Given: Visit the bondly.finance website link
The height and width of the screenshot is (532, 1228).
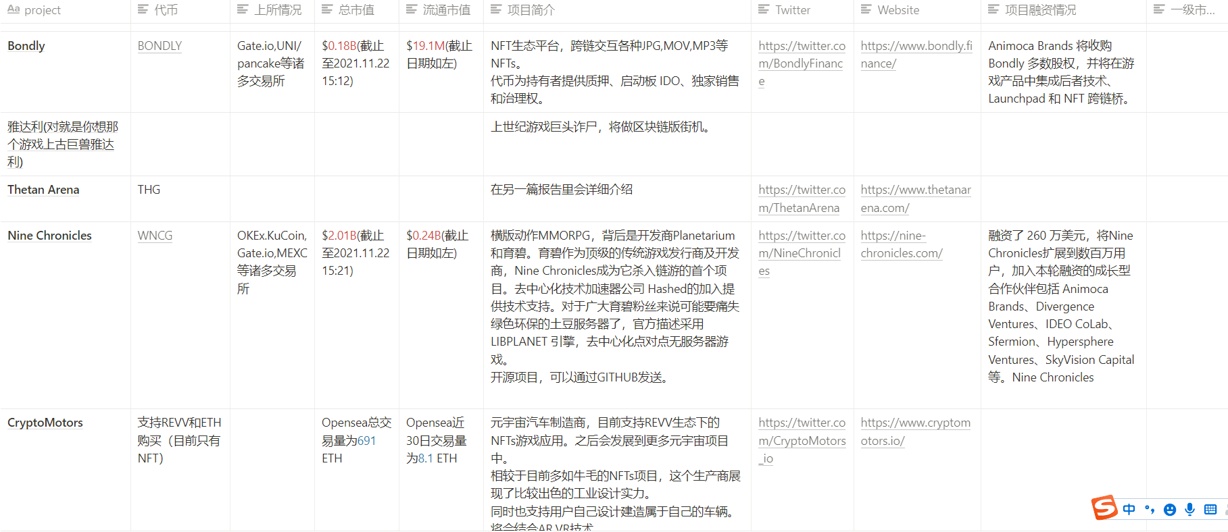Looking at the screenshot, I should pos(916,55).
